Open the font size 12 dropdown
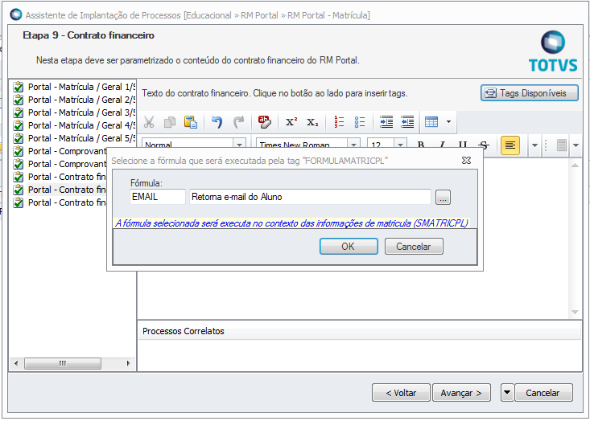The height and width of the screenshot is (421, 590). pyautogui.click(x=400, y=145)
